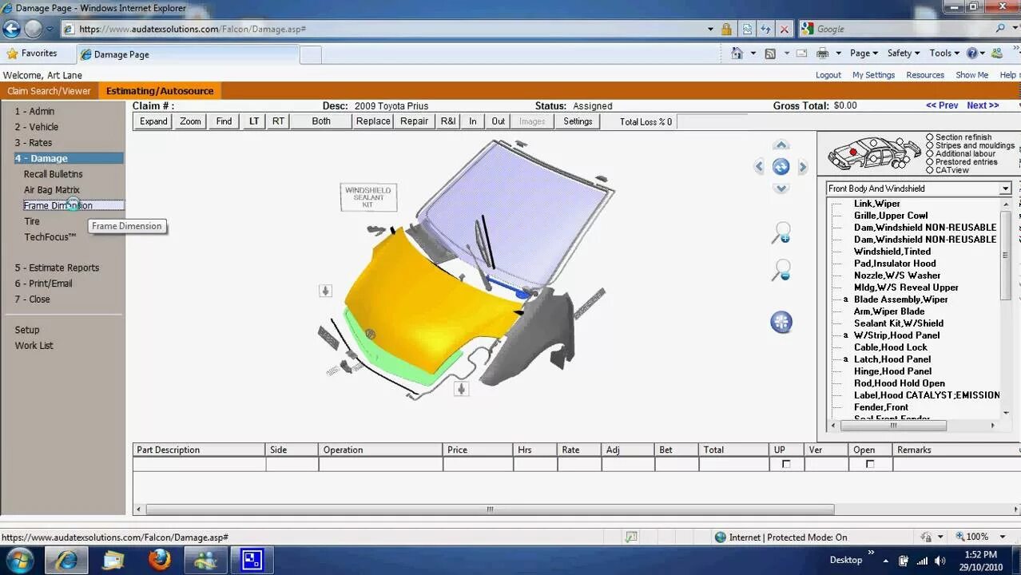1021x575 pixels.
Task: Zoom out with the magnifier minus icon
Action: pos(781,270)
